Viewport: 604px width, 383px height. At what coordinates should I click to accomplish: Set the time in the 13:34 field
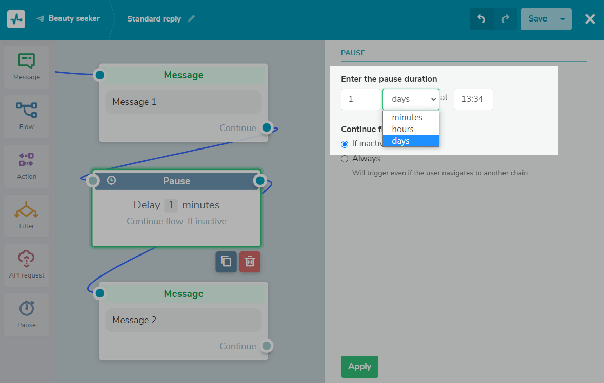point(473,99)
